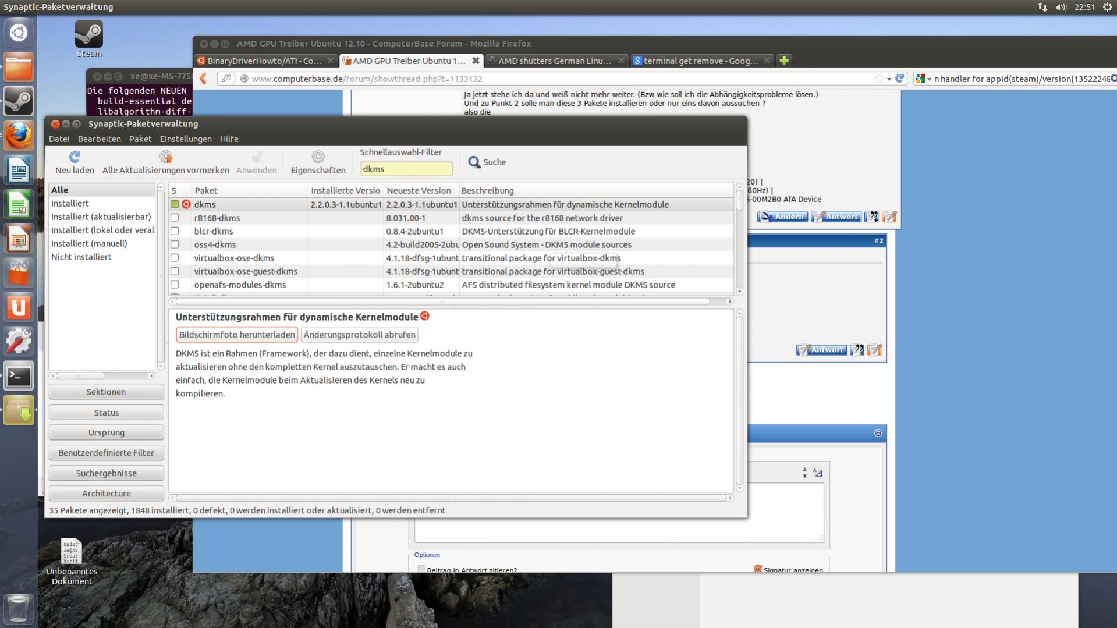The width and height of the screenshot is (1117, 628).
Task: Switch to BinaryDriverHowto/ATI Firefox tab
Action: click(265, 61)
